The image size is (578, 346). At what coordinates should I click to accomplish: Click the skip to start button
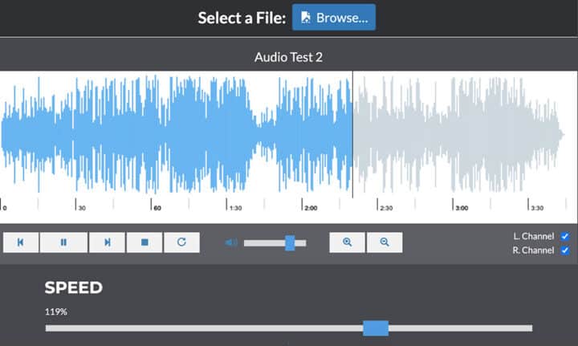tap(21, 242)
